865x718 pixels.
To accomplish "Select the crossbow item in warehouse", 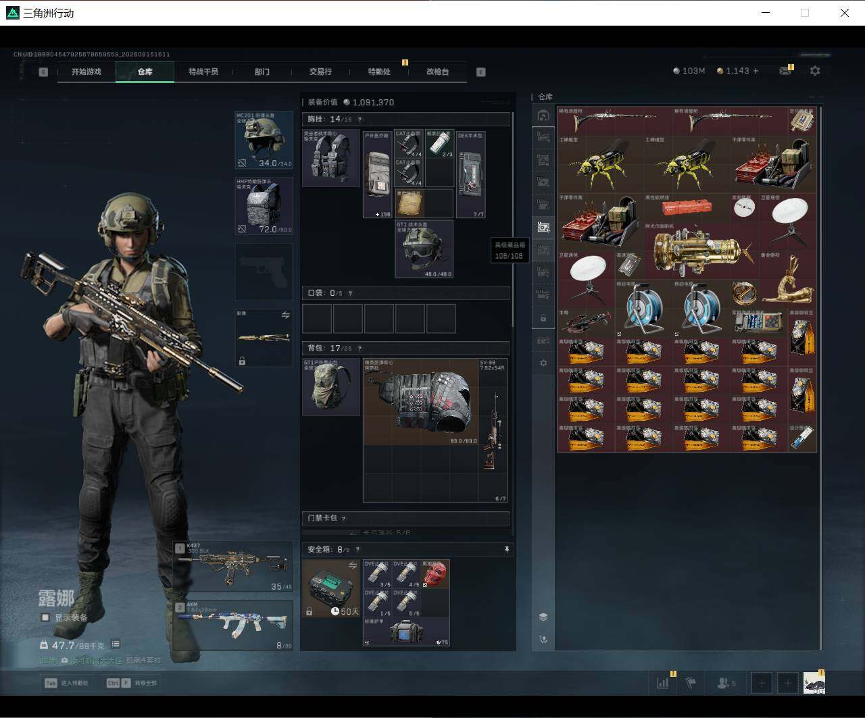I will (x=586, y=323).
